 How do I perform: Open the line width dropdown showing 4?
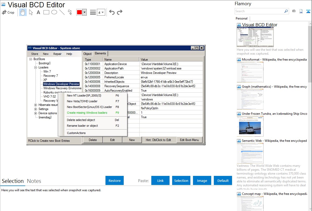pyautogui.click(x=101, y=12)
